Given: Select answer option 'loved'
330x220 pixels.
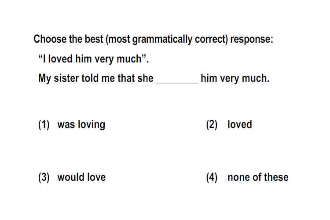Looking at the screenshot, I should point(240,124).
